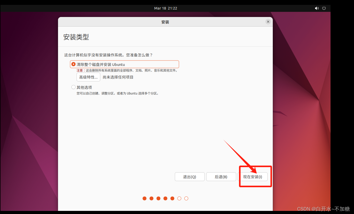
Task: Click the 尚未选择任何项目 status text
Action: tap(118, 77)
